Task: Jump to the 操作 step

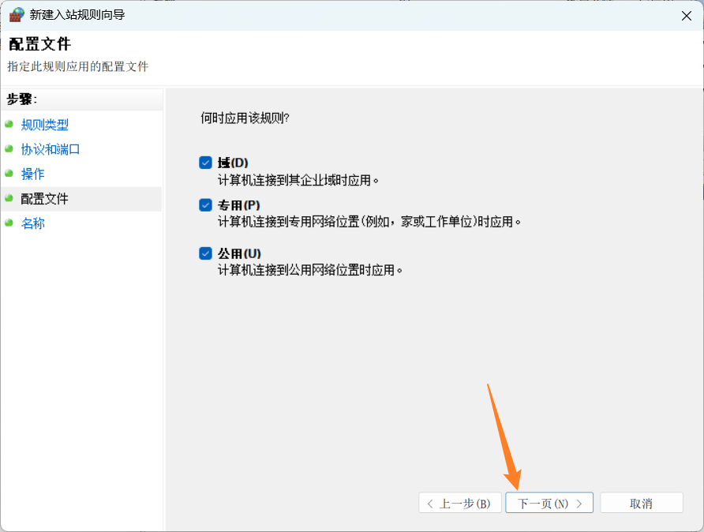Action: [x=33, y=174]
